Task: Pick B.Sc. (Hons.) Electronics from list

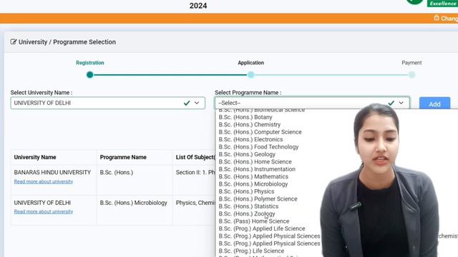Action: point(250,140)
